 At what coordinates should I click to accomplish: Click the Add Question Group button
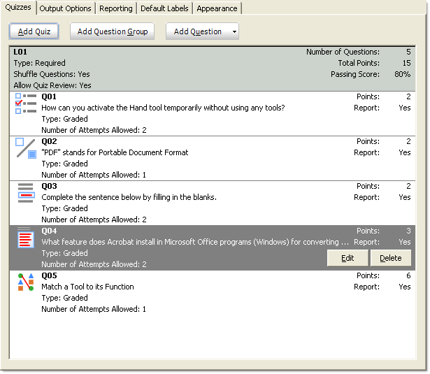coord(113,31)
